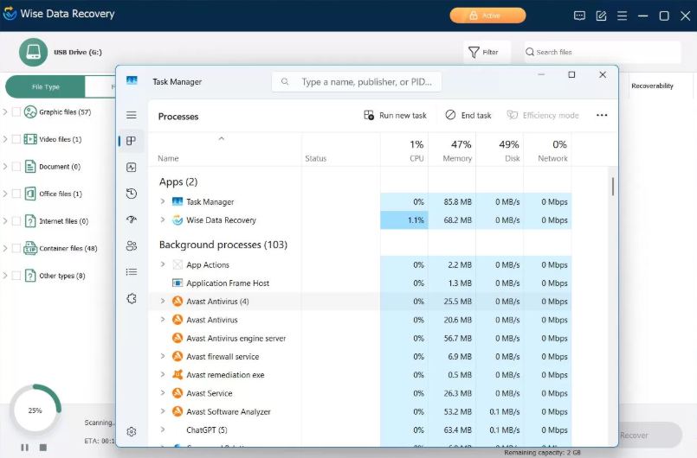Viewport: 697px width, 458px height.
Task: Open Performance page icon in Task Manager sidebar
Action: pos(131,168)
